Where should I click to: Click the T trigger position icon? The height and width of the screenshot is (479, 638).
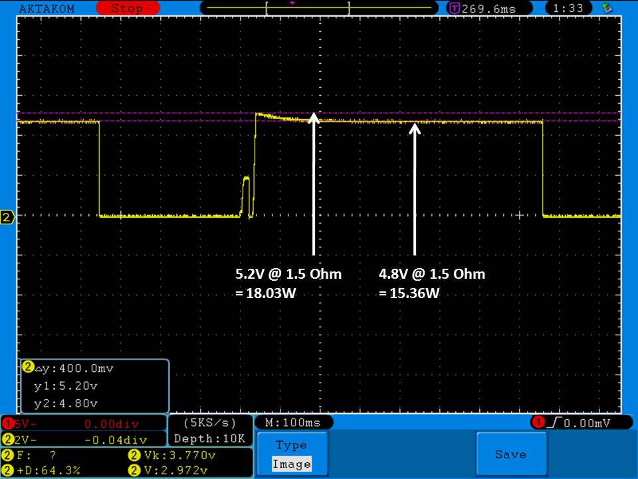455,9
